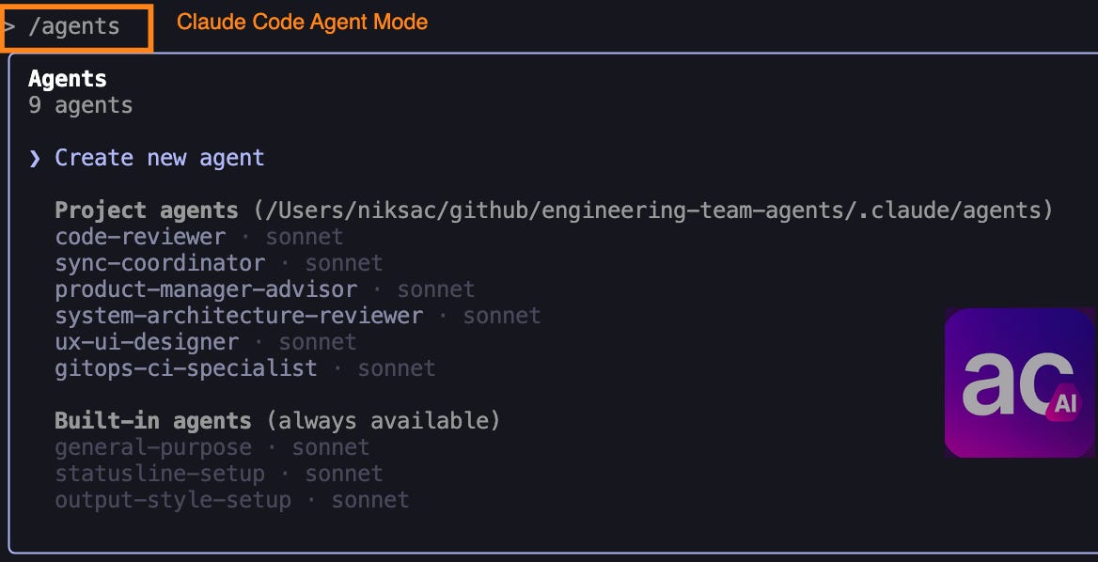Click the sonnet model label for code-reviewer
The width and height of the screenshot is (1098, 562).
pyautogui.click(x=304, y=237)
